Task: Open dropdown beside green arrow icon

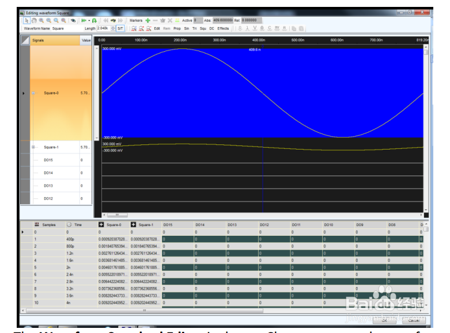Action: pyautogui.click(x=89, y=20)
